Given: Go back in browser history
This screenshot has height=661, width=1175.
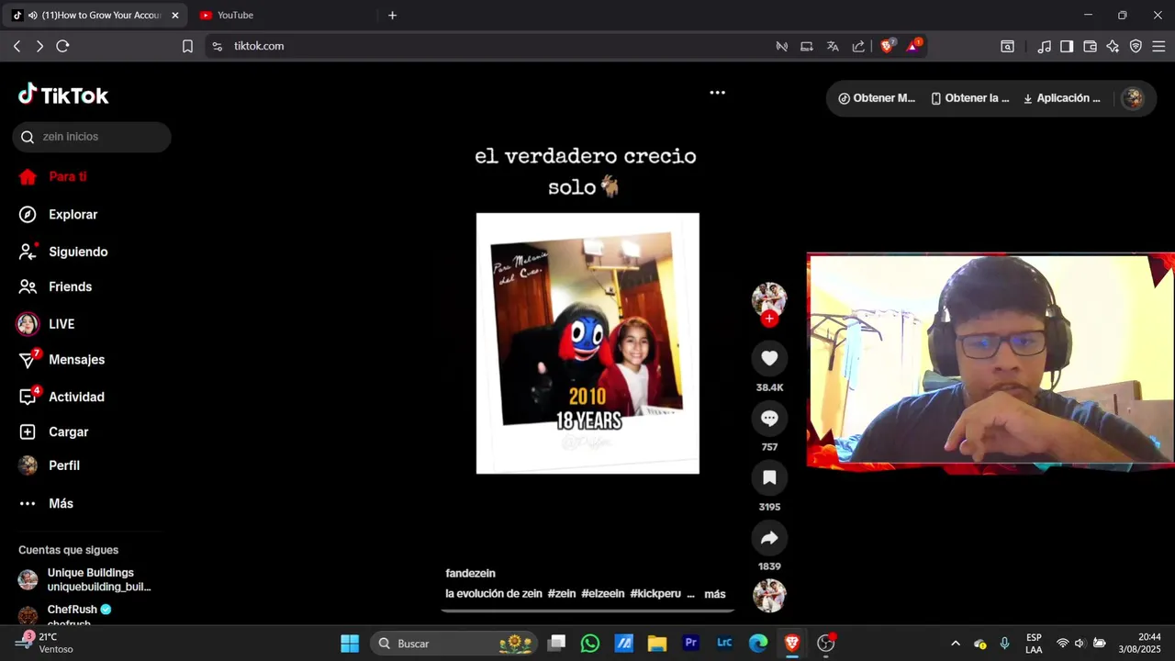Looking at the screenshot, I should click(x=17, y=46).
